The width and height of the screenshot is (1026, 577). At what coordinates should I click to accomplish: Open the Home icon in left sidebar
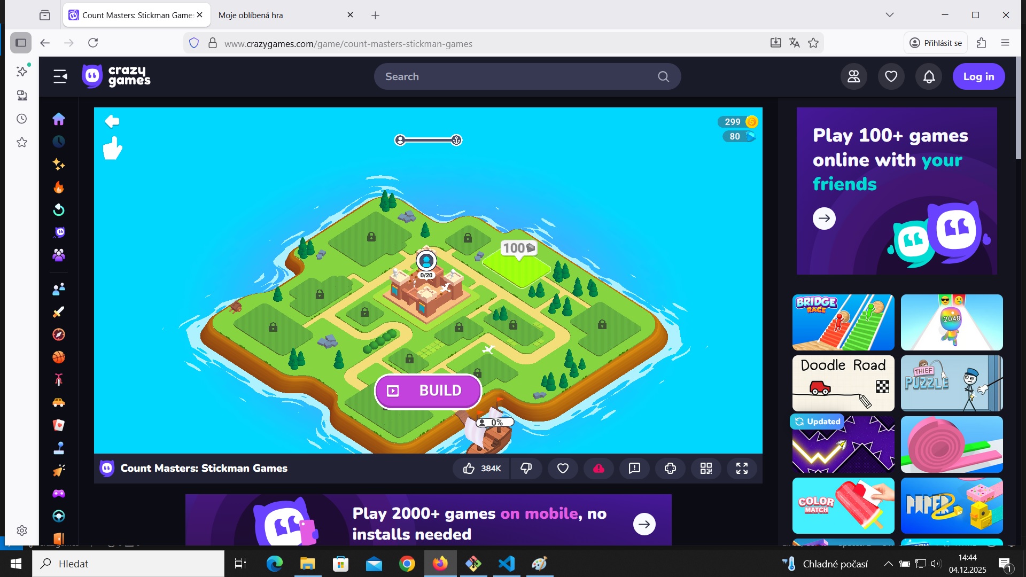coord(59,119)
